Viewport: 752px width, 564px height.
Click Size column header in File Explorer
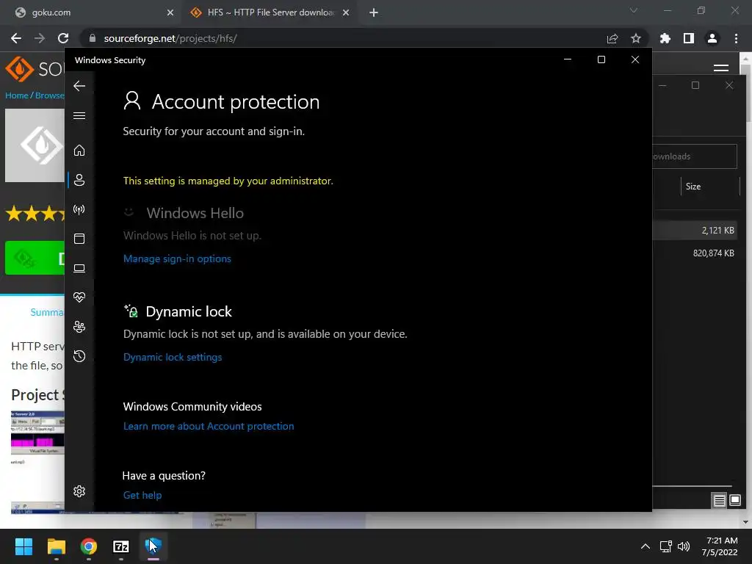point(693,187)
